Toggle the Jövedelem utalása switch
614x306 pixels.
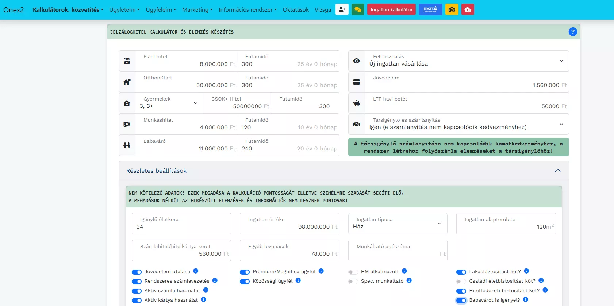pos(137,272)
